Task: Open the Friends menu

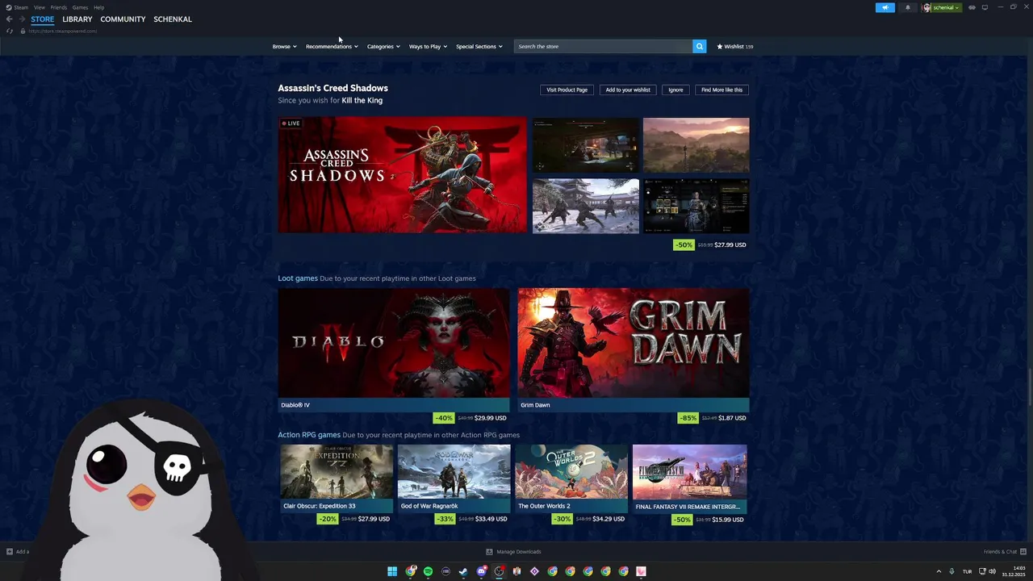Action: 59,7
